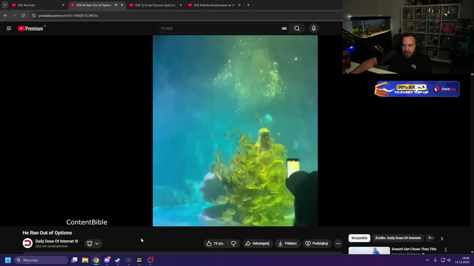Go back with browser back arrow

pyautogui.click(x=5, y=16)
